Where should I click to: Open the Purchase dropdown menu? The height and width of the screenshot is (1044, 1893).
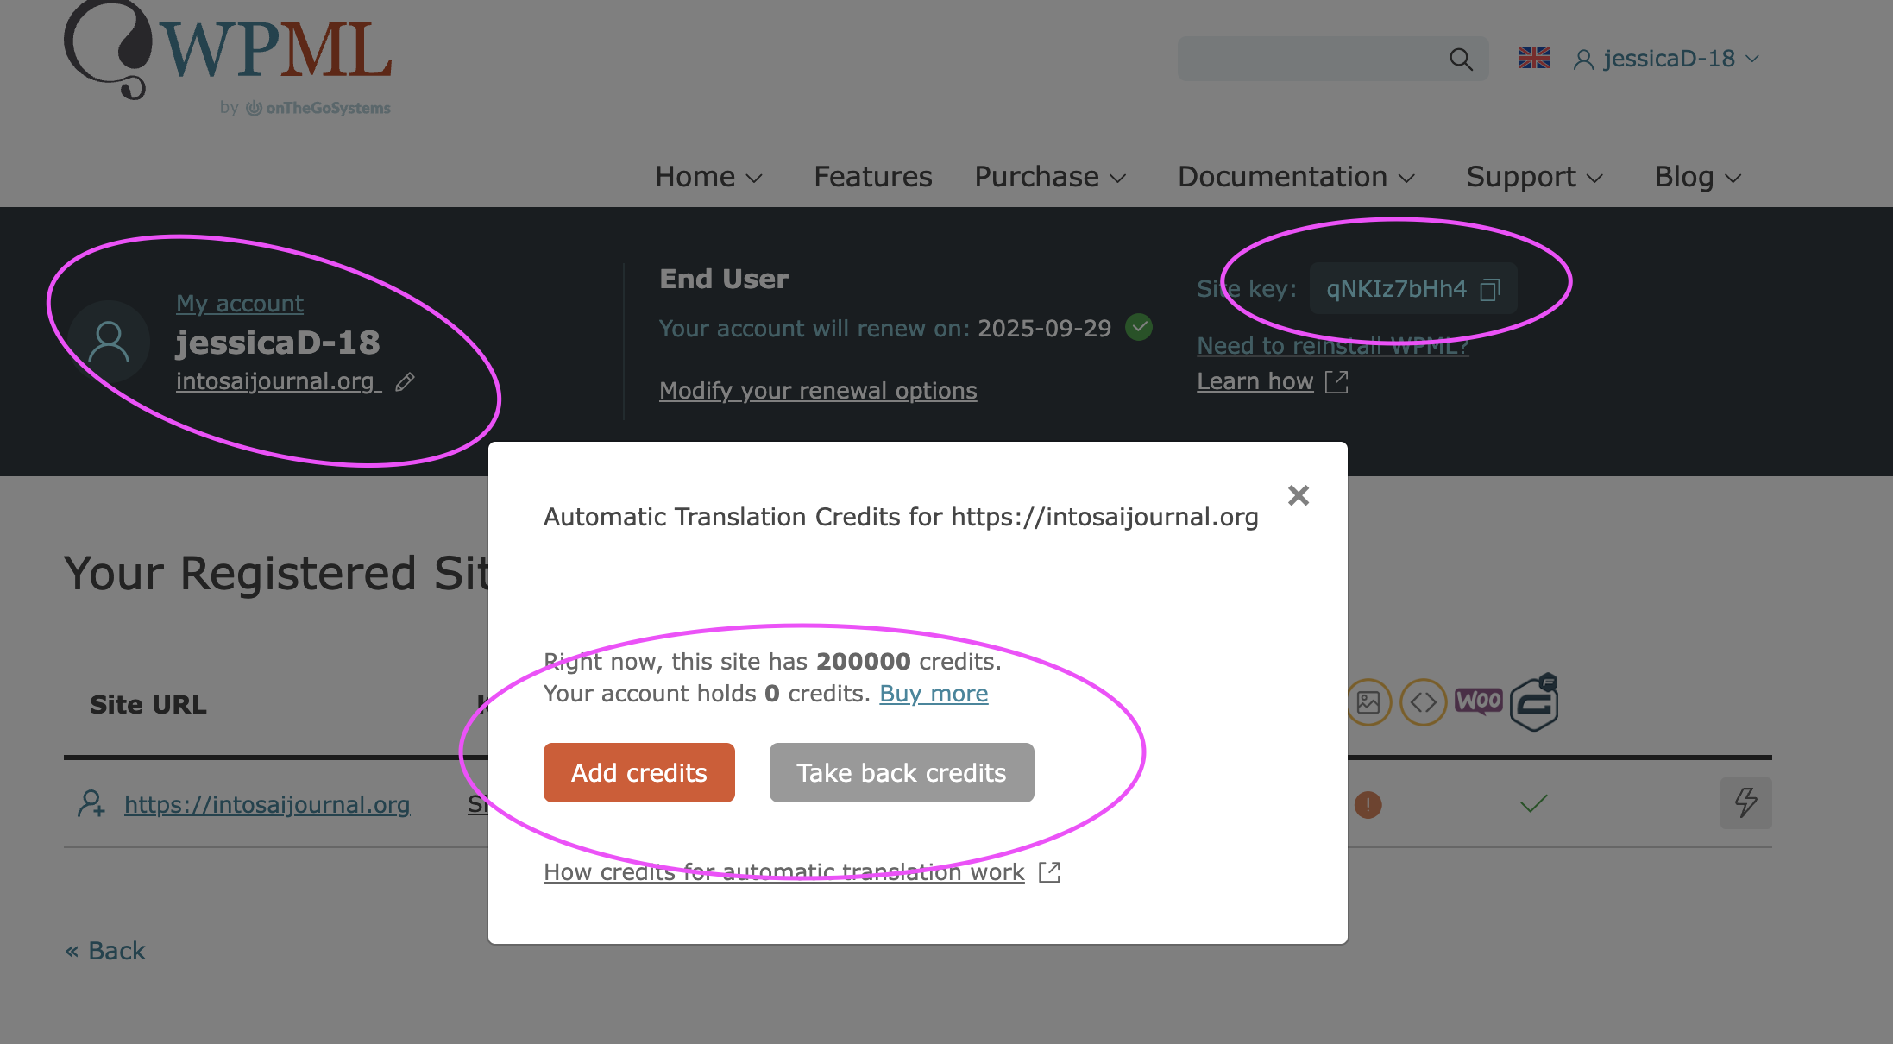(1050, 177)
